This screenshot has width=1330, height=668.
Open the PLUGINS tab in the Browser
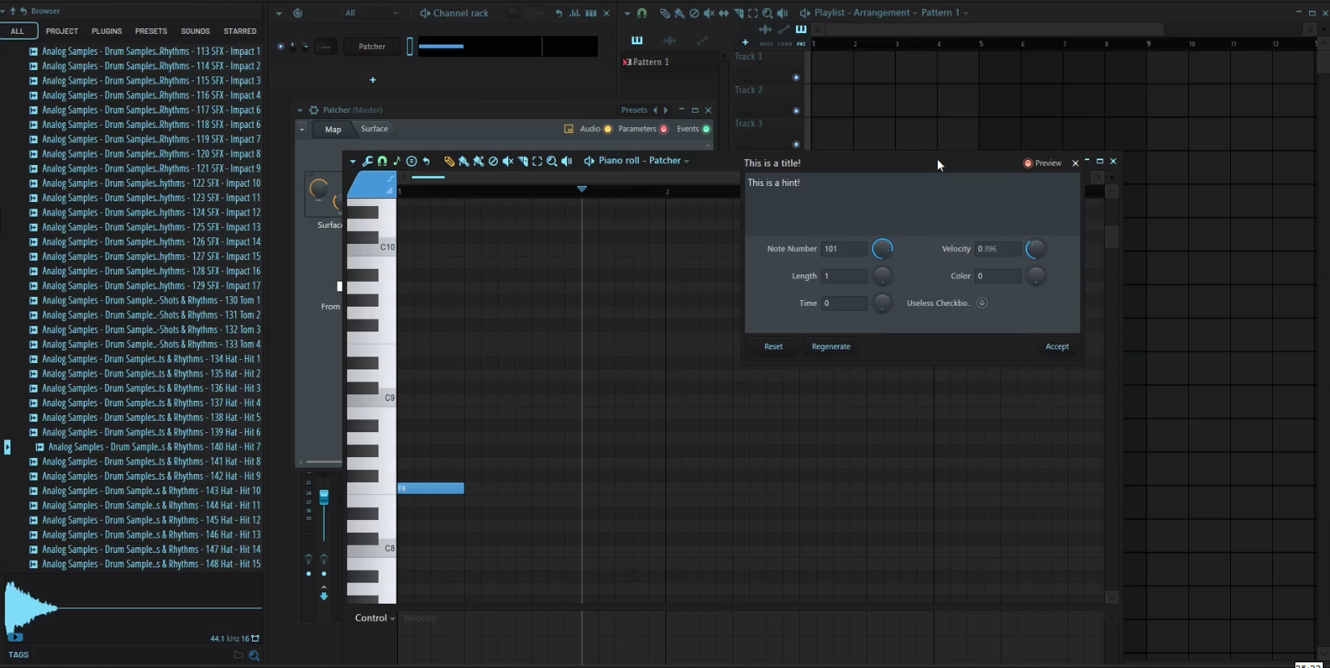(106, 31)
